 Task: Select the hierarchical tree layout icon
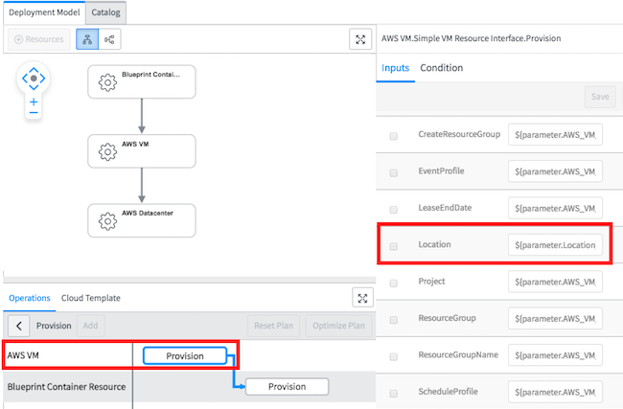pos(87,39)
